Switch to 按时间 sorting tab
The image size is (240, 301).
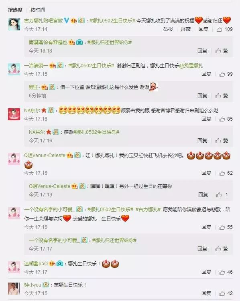coord(38,10)
